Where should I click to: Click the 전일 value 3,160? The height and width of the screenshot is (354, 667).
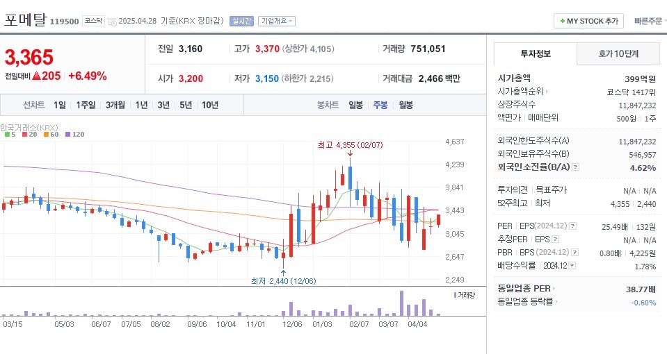point(190,49)
